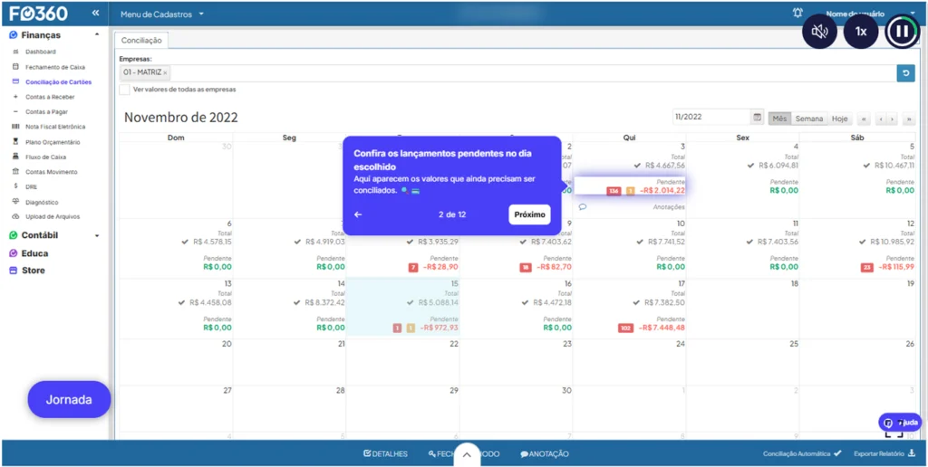Screen dimensions: 928x467
Task: Click the refresh button beside Empresas
Action: tap(905, 73)
